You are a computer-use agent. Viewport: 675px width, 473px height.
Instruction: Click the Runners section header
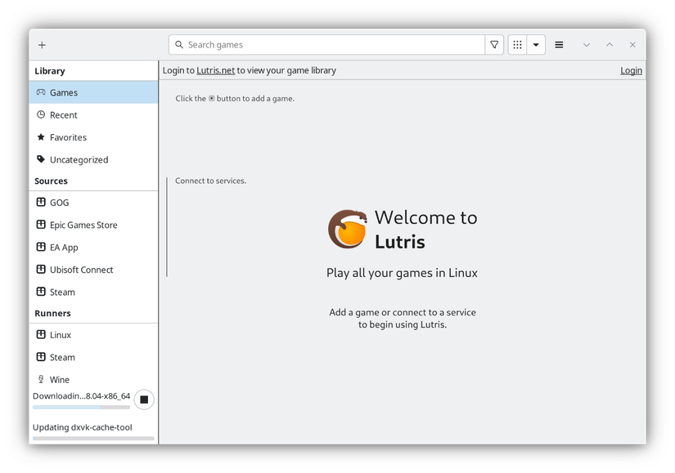pyautogui.click(x=52, y=314)
